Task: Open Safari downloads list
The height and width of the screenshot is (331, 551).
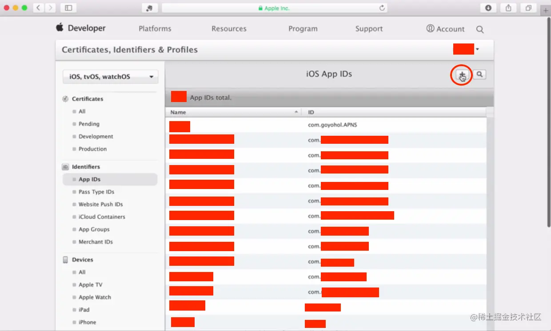Action: pyautogui.click(x=488, y=8)
